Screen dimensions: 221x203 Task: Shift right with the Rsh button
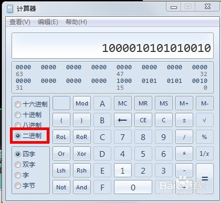82,170
